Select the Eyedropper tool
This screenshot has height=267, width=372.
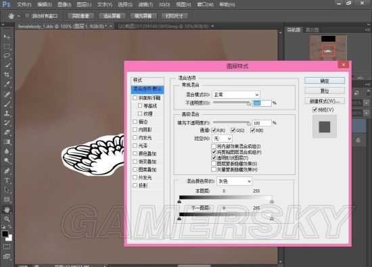[x=7, y=84]
